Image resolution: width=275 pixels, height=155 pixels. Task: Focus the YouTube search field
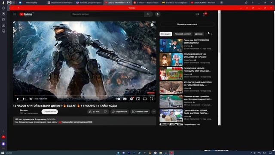[107, 14]
